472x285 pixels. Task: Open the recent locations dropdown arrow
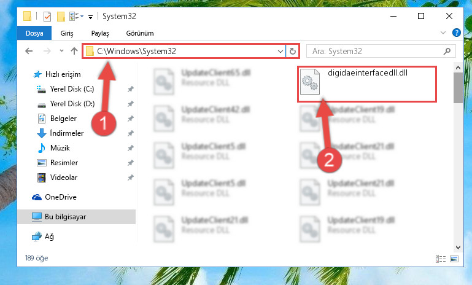pos(61,51)
